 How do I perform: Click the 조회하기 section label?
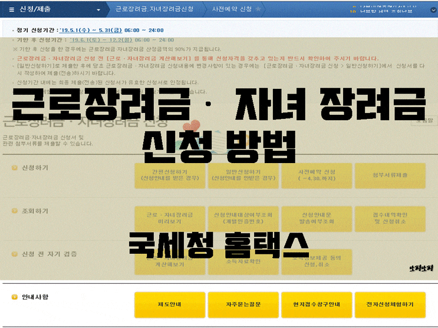click(x=35, y=211)
